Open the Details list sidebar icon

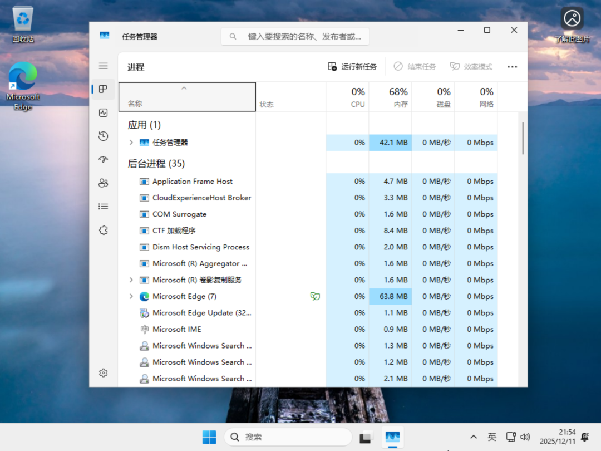pyautogui.click(x=103, y=207)
